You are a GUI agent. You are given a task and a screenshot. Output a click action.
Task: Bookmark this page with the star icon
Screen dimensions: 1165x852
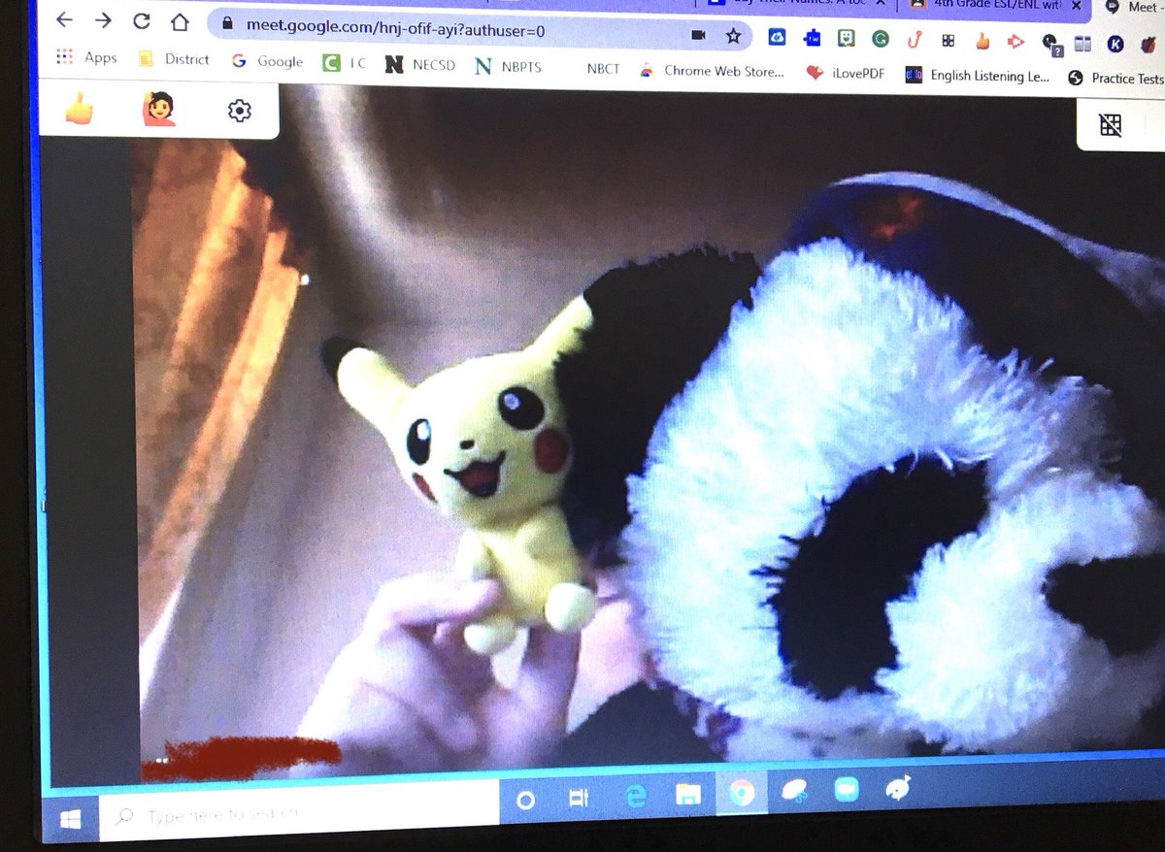click(x=733, y=36)
